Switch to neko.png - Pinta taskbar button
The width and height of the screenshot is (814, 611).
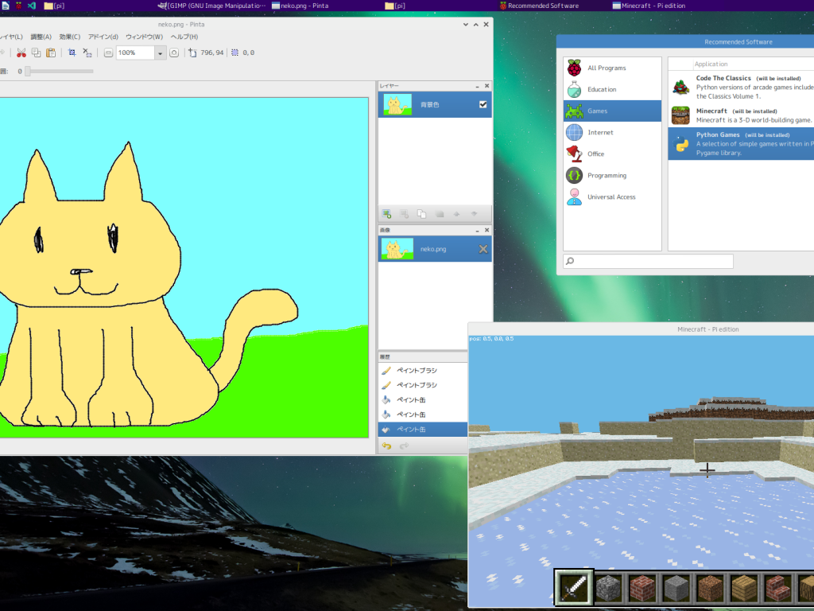tap(300, 6)
